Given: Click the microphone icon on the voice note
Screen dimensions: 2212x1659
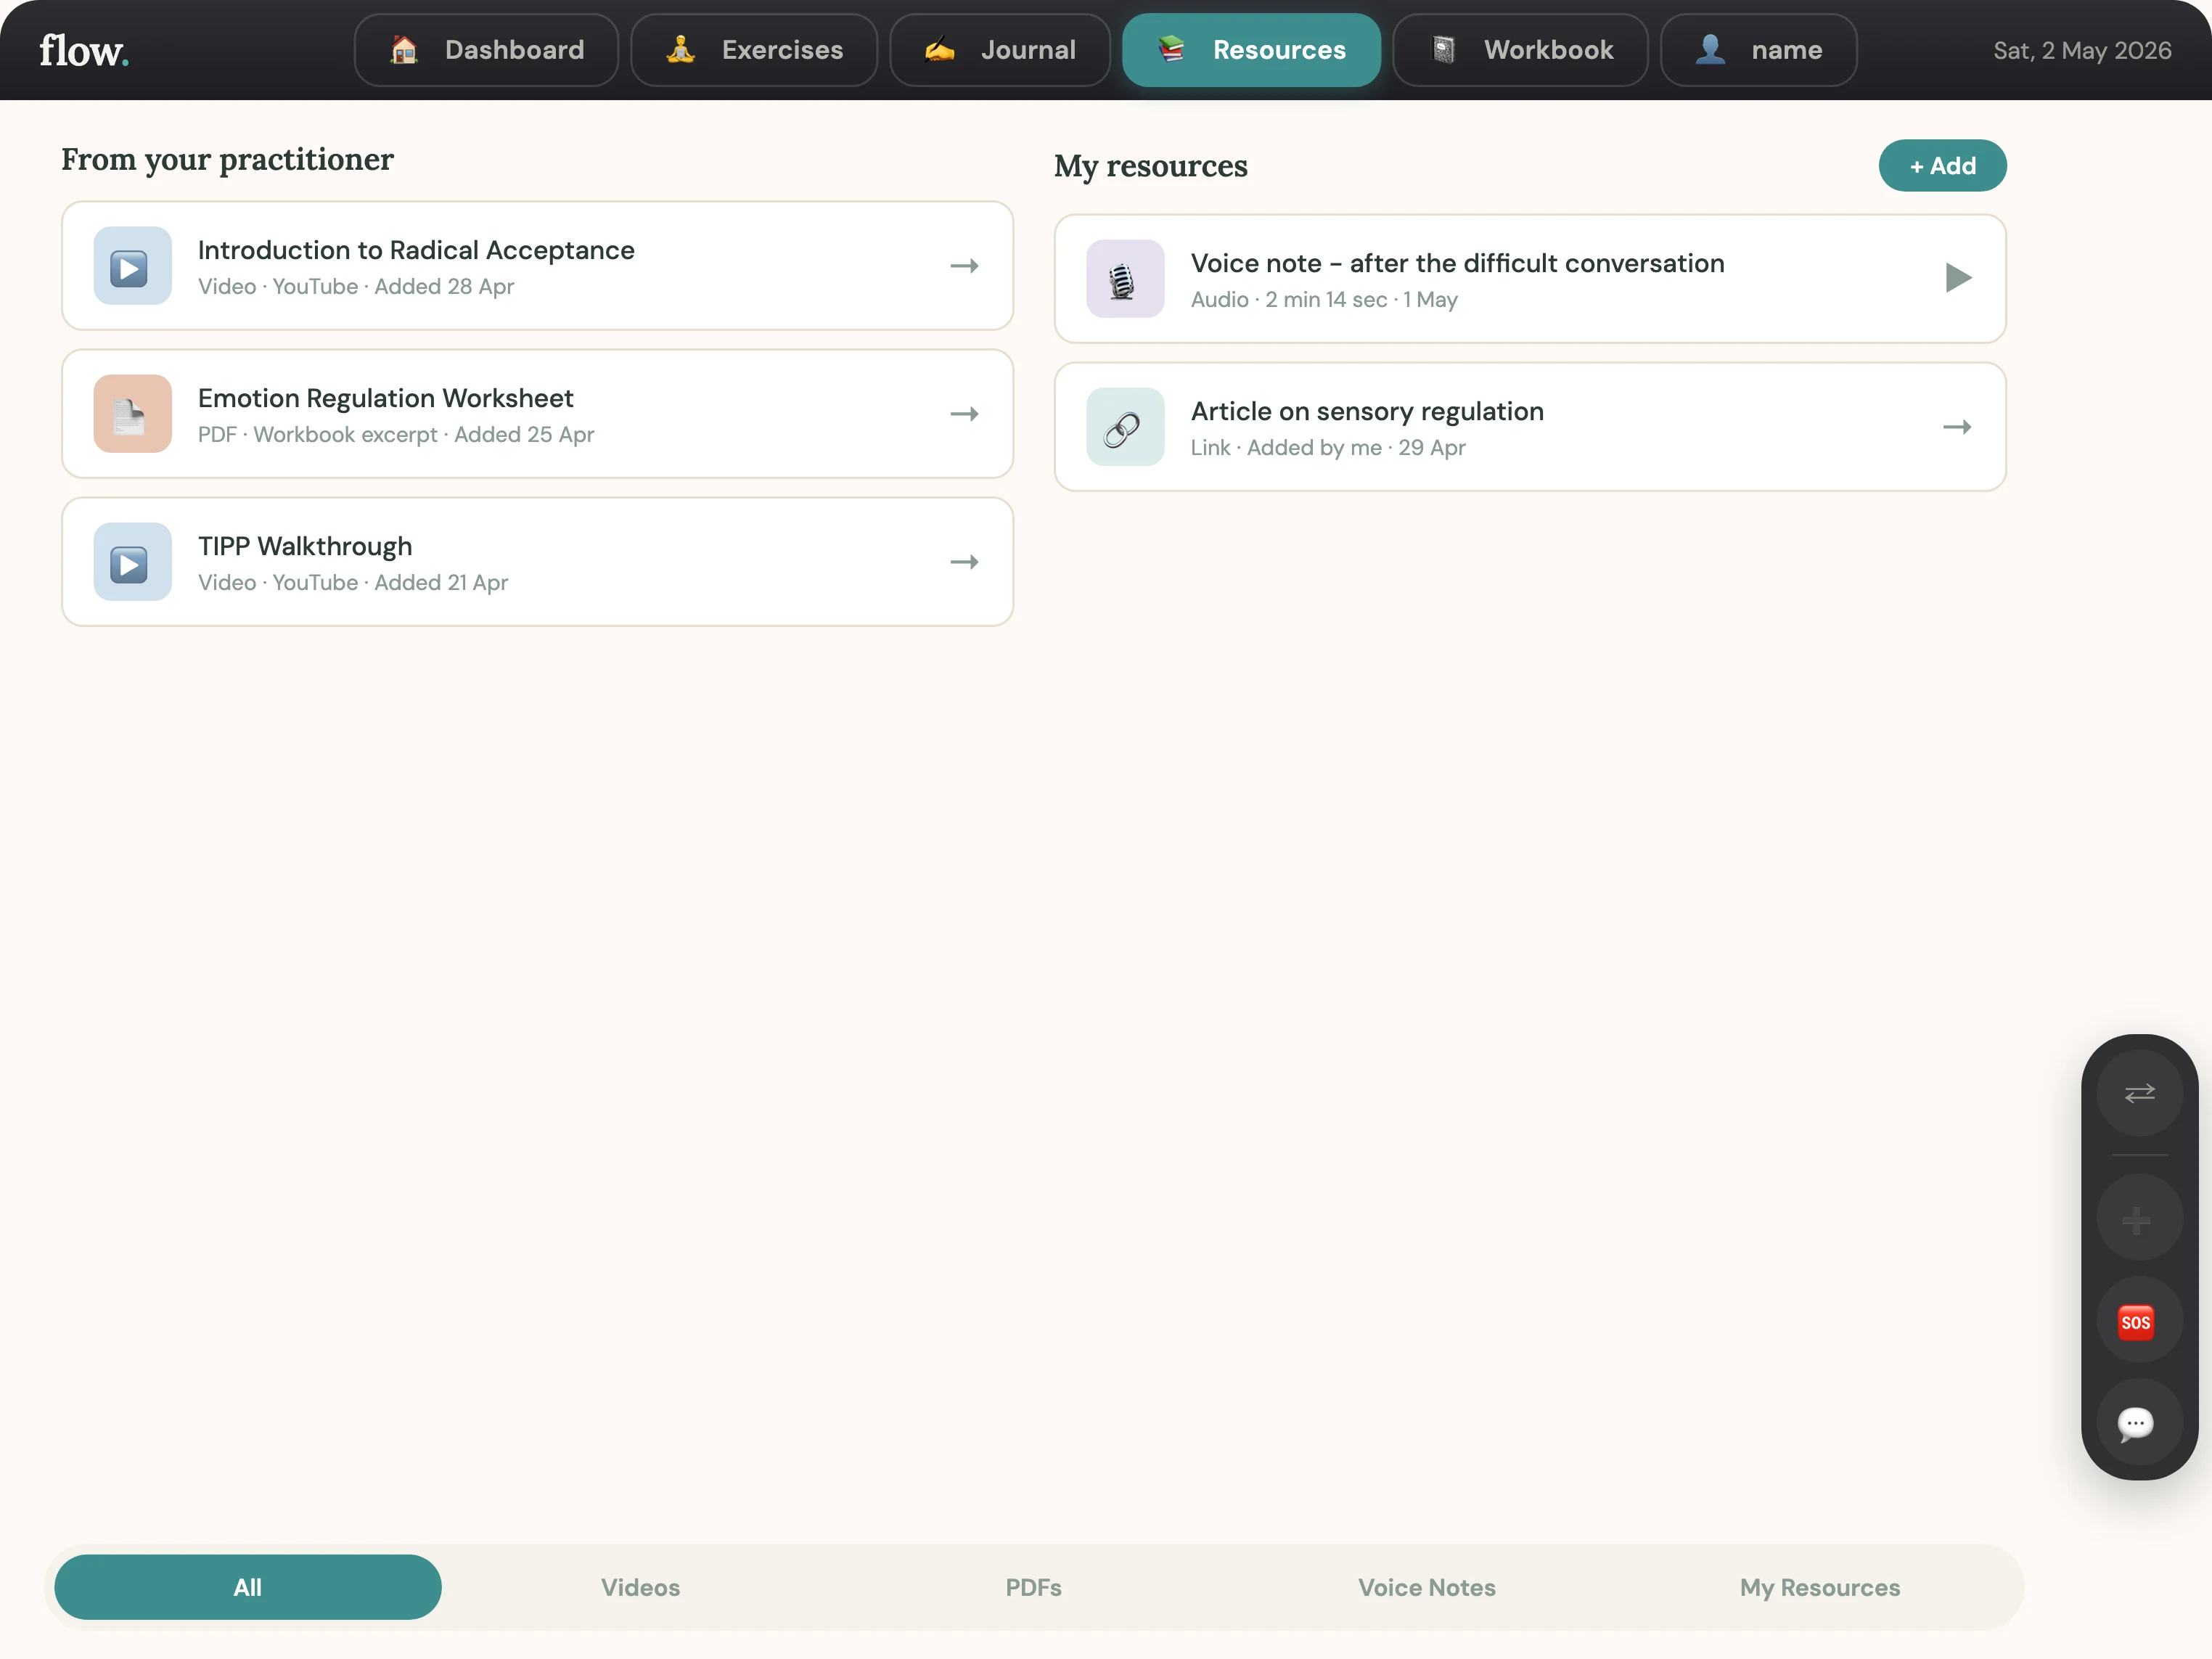Looking at the screenshot, I should coord(1125,279).
